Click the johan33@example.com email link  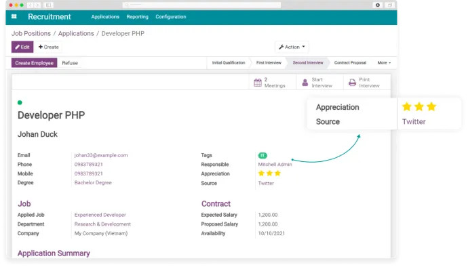101,155
